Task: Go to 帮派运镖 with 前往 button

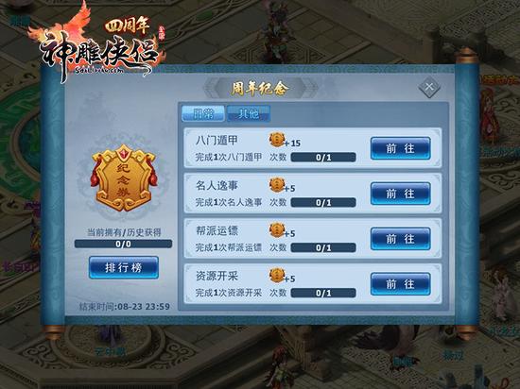Action: 400,239
